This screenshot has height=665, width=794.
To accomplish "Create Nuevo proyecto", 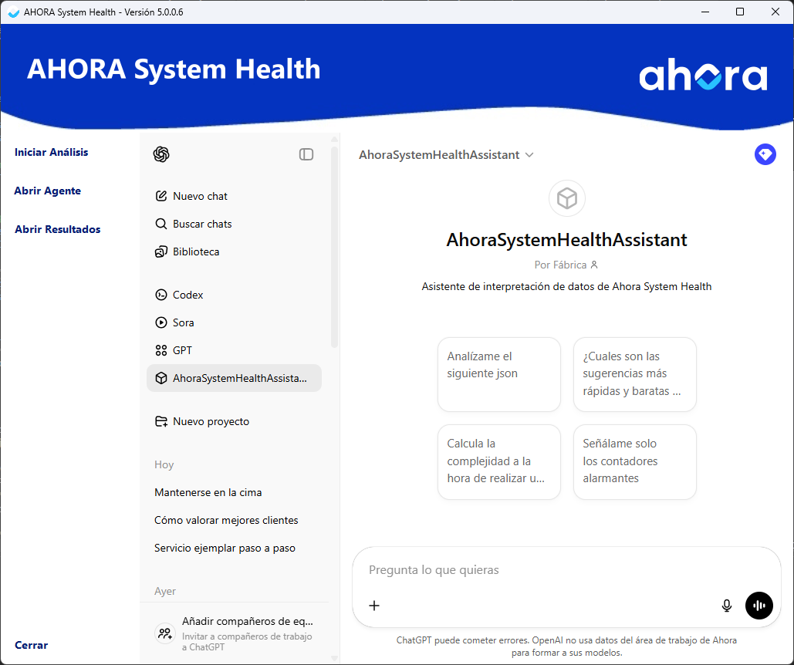I will (234, 421).
